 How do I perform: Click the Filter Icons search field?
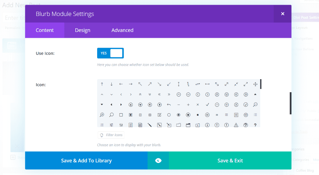click(114, 135)
